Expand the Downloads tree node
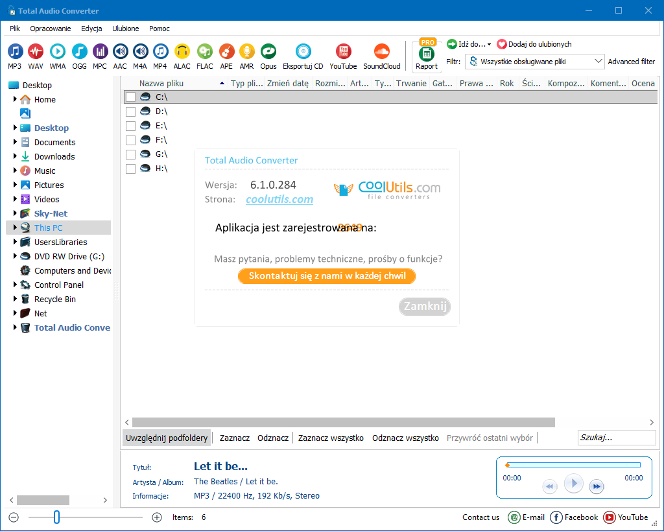This screenshot has height=531, width=664. tap(15, 156)
